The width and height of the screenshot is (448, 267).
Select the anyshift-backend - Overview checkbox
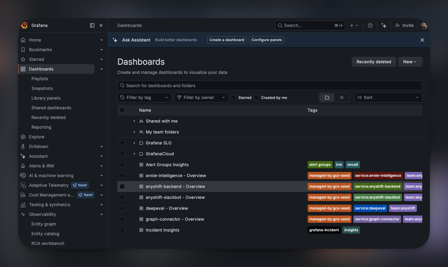(122, 186)
